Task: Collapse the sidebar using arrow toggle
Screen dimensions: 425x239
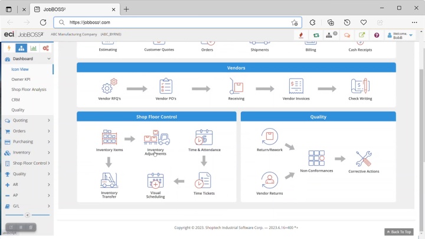Action: pyautogui.click(x=27, y=215)
